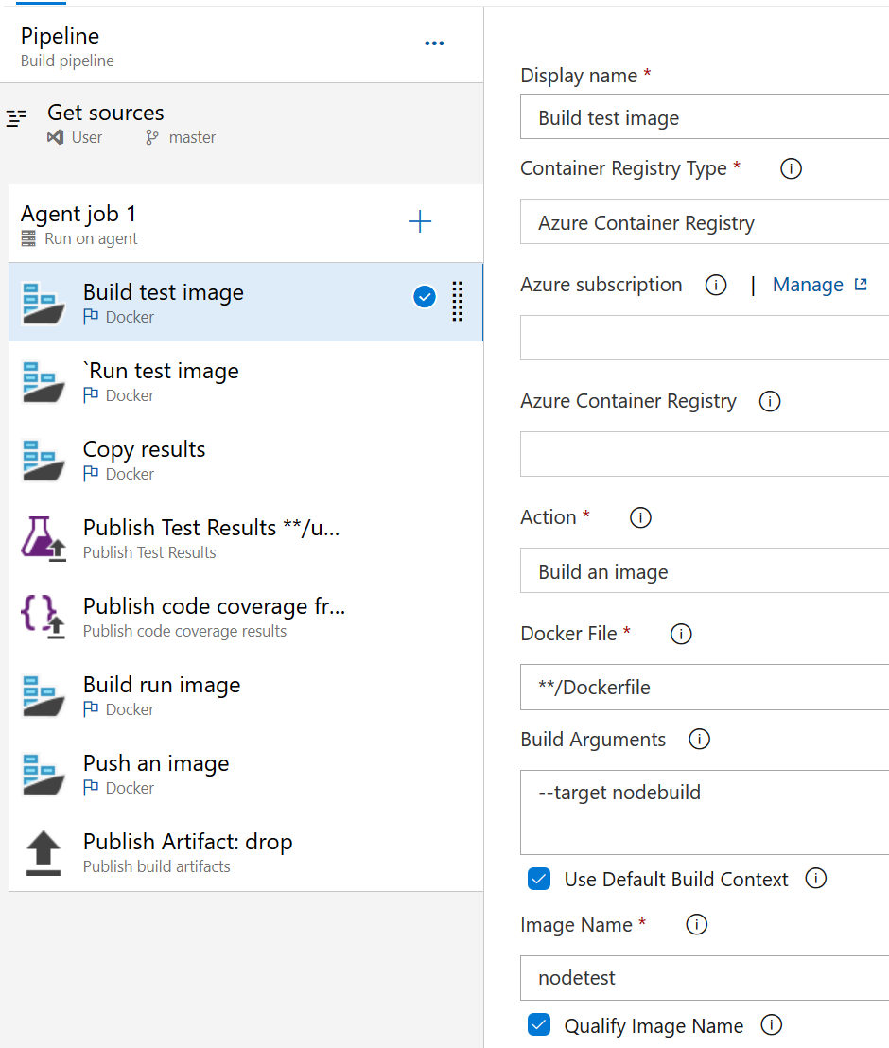Click the Docker icon for Build test image
Viewport: 889px width, 1048px height.
pos(44,303)
